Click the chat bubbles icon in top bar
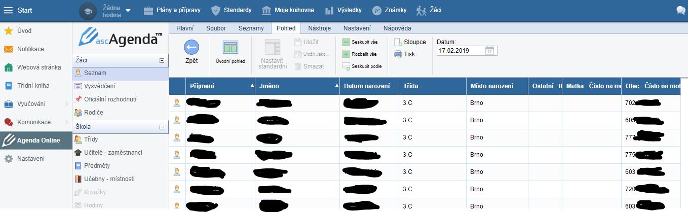 [681, 10]
